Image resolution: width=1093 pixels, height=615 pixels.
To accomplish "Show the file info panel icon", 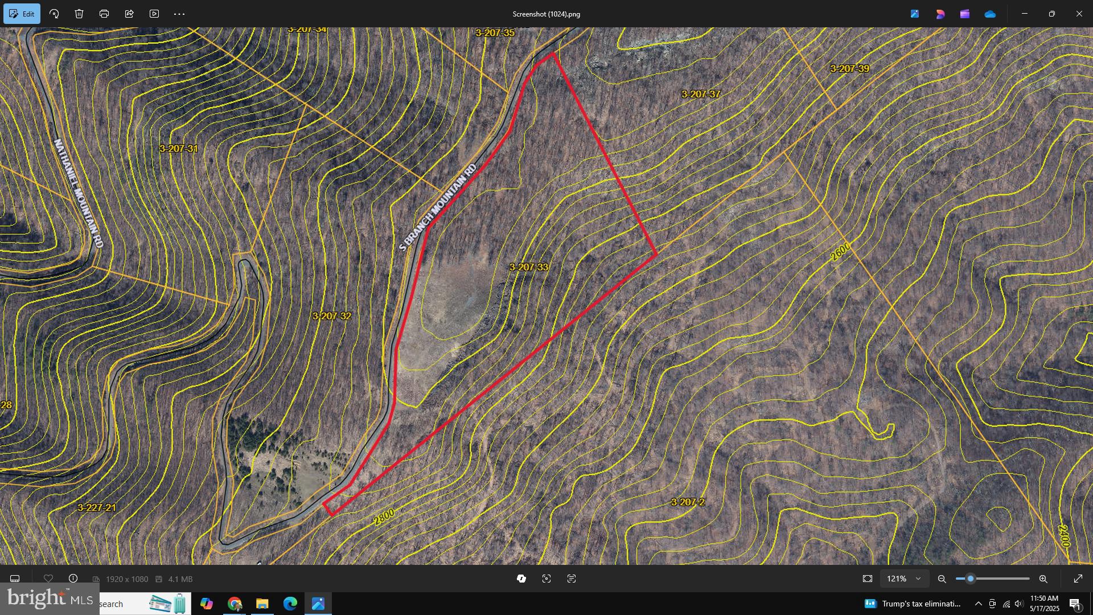I will click(73, 579).
